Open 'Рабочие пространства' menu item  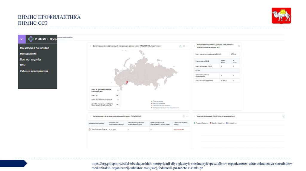click(x=34, y=71)
